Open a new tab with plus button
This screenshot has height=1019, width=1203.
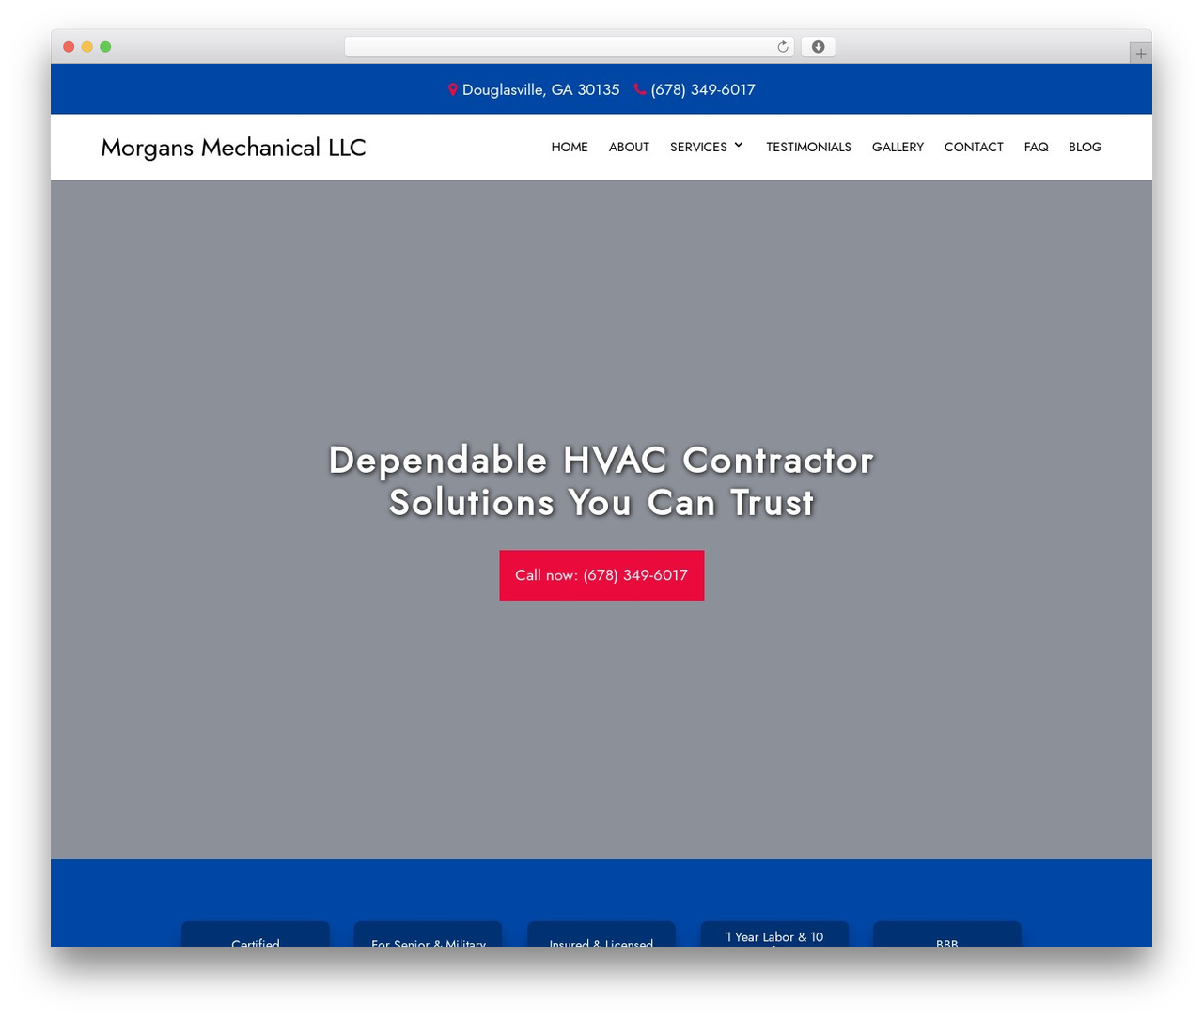[1140, 54]
